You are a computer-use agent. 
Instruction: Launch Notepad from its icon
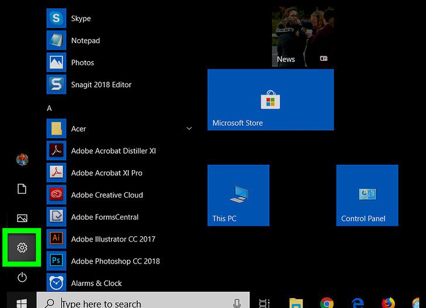click(x=56, y=40)
